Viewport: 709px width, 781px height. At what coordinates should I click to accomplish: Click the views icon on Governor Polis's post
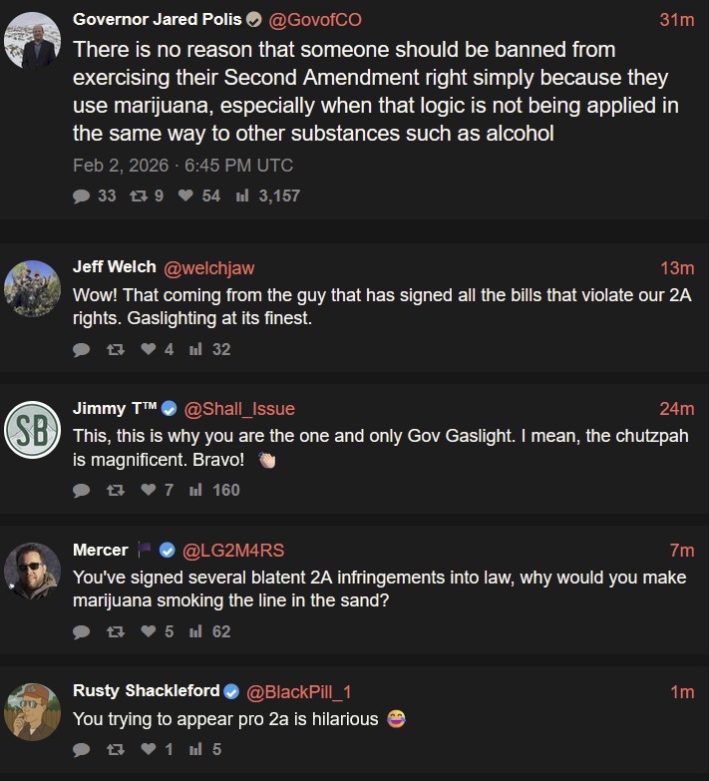242,196
